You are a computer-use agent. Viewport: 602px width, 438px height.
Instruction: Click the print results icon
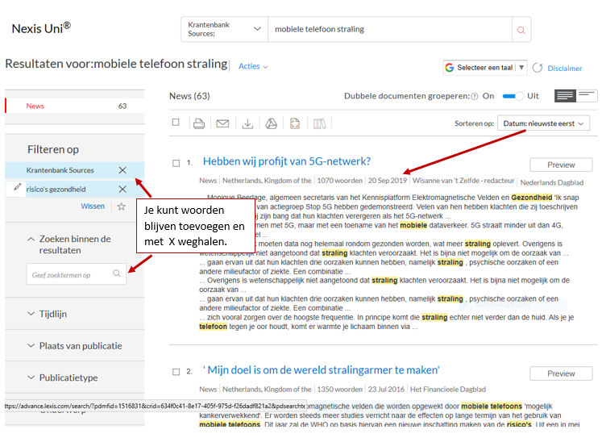[199, 123]
